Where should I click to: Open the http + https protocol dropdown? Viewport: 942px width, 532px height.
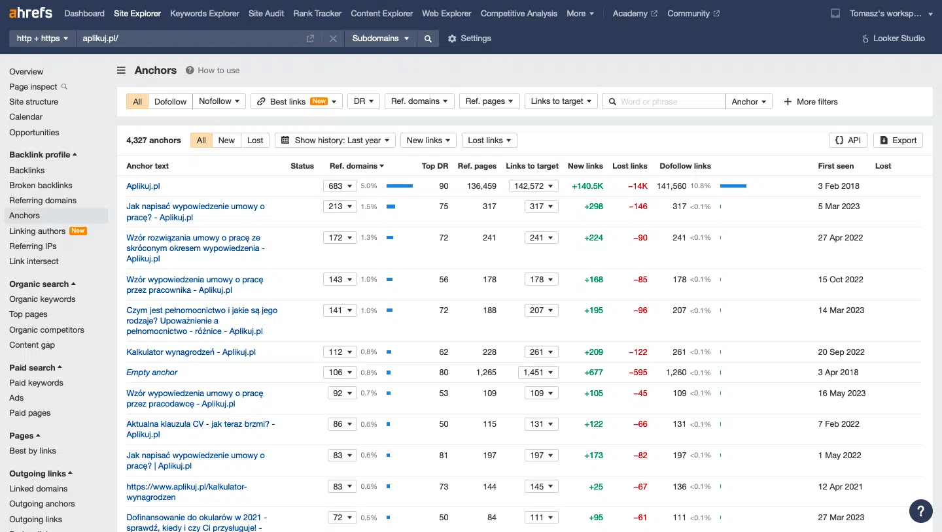tap(43, 39)
